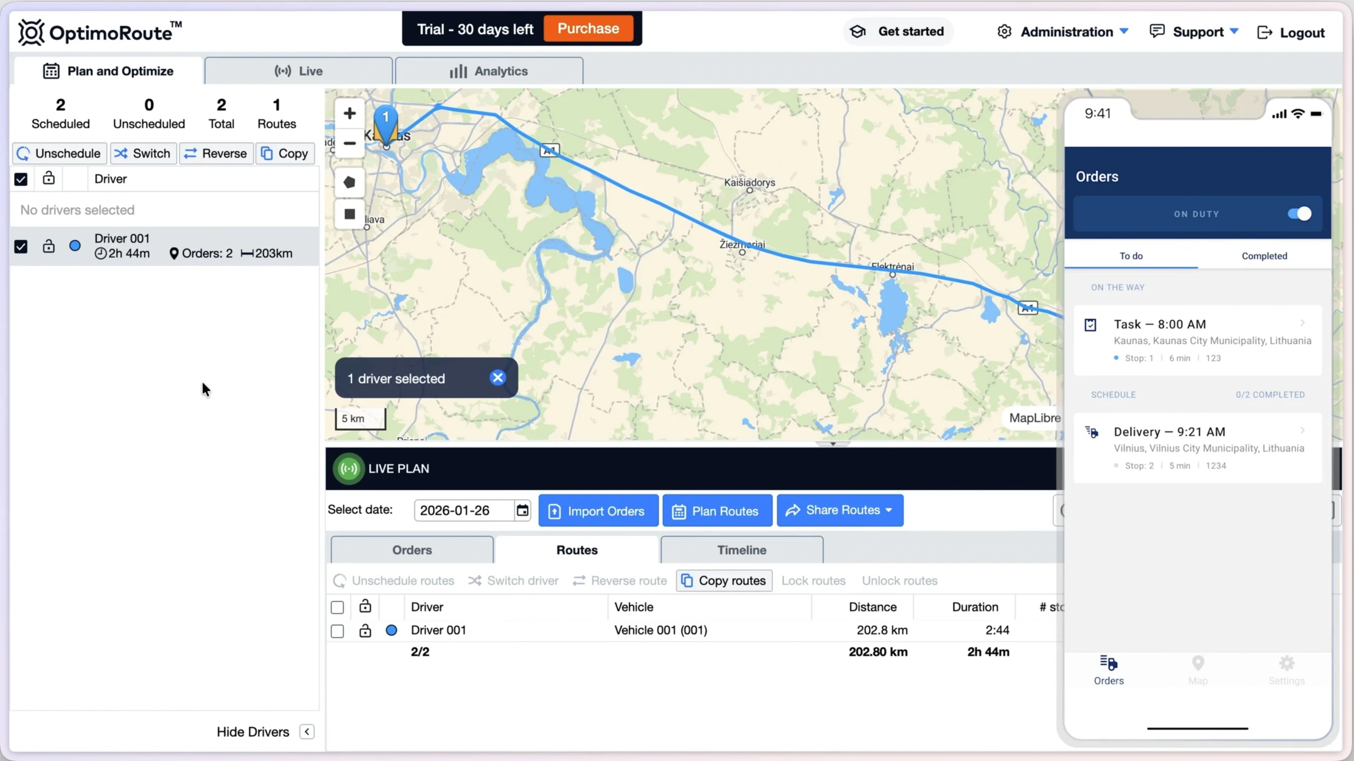Screen dimensions: 1354x761
Task: Select the rectangle selection map tool
Action: (349, 214)
